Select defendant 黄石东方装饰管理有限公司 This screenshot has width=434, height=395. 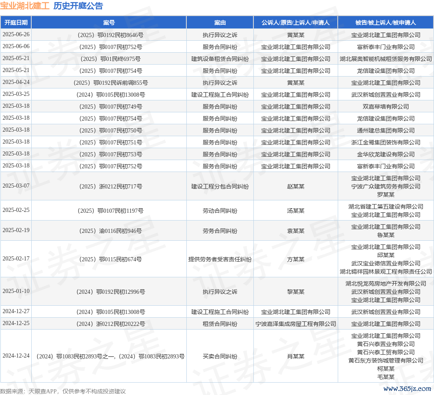click(385, 360)
